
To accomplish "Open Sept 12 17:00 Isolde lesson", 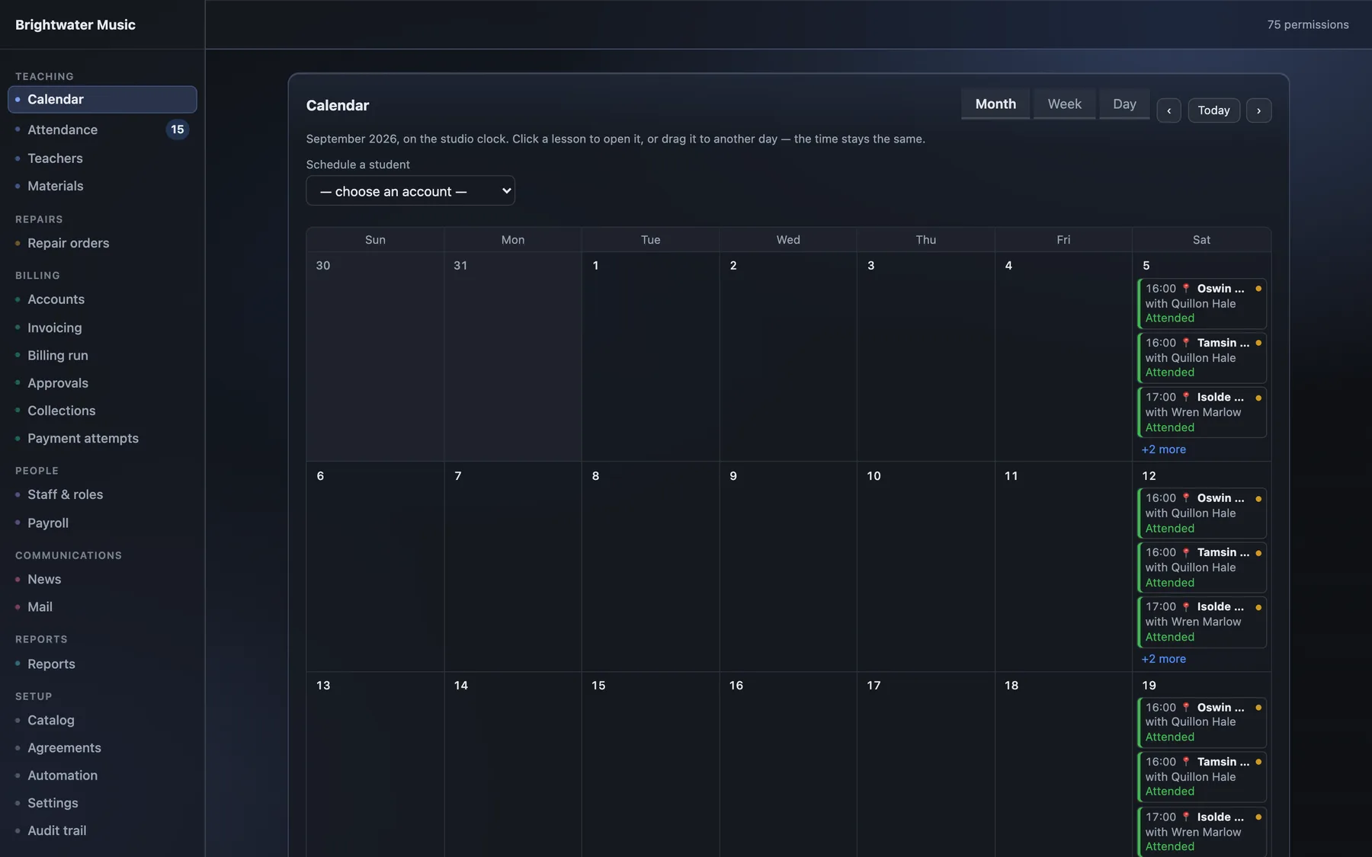I will coord(1202,622).
